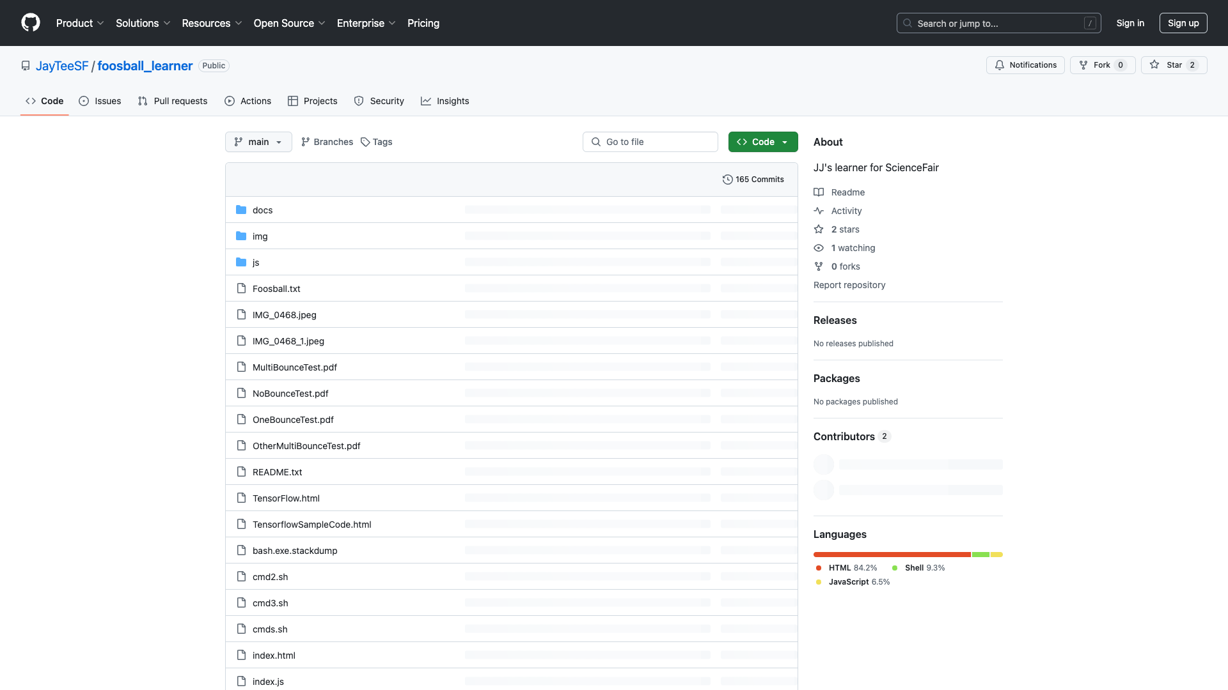Expand the green Code dropdown
The image size is (1228, 690).
pyautogui.click(x=762, y=142)
